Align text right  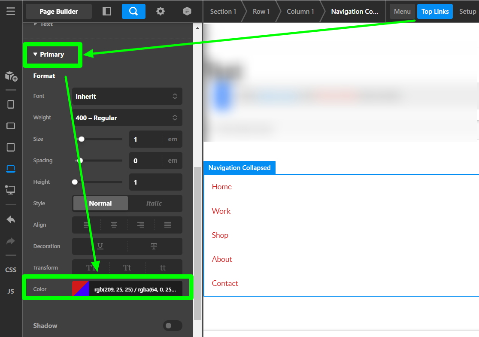[140, 225]
